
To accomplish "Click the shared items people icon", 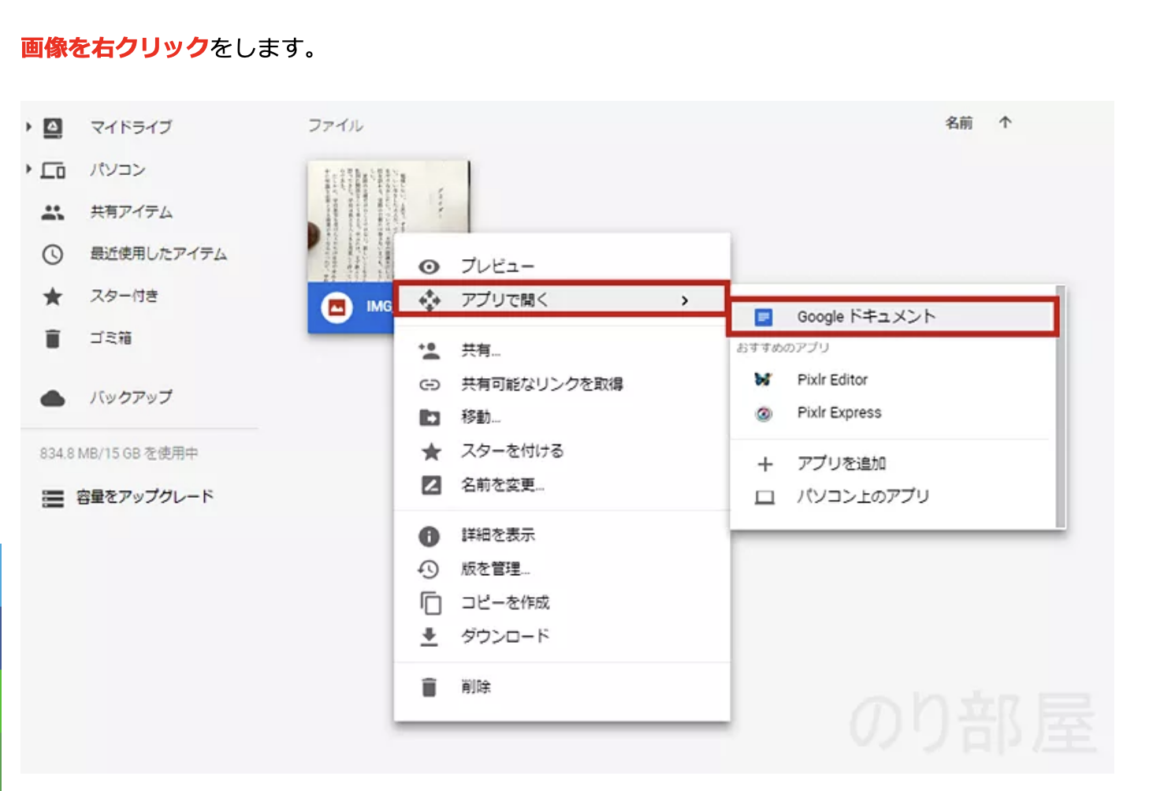I will coord(53,212).
